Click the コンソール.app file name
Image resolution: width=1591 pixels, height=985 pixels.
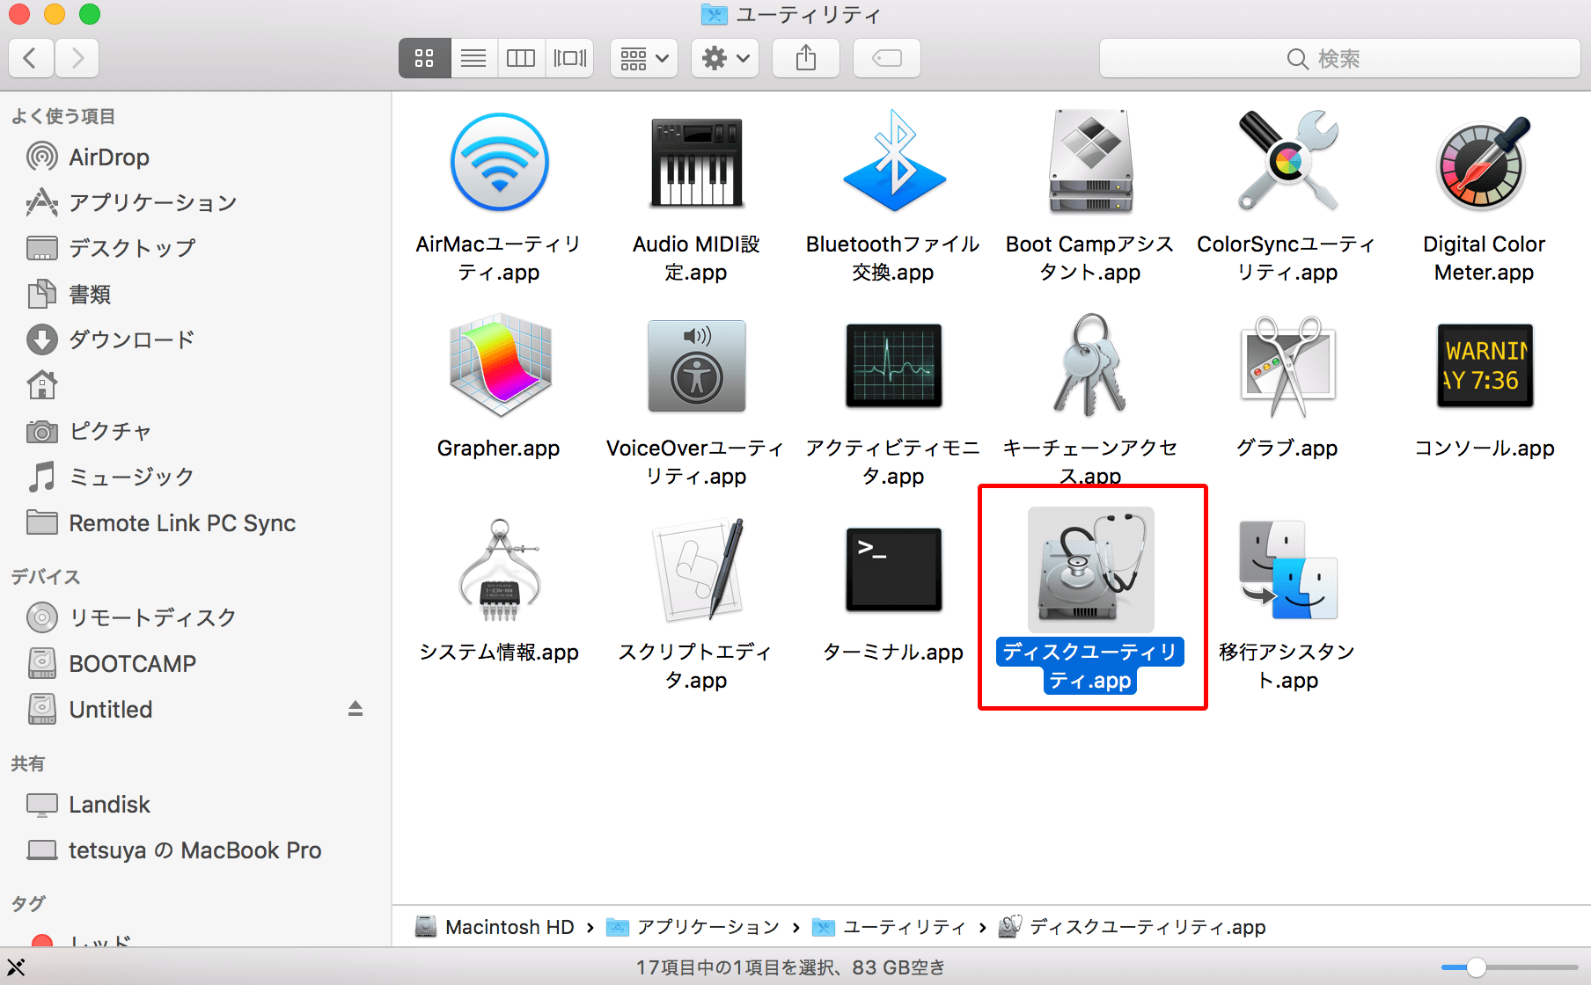(1485, 448)
